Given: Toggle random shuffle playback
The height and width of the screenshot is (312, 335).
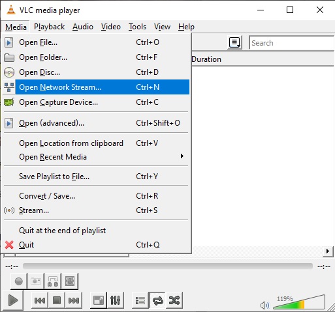Looking at the screenshot, I should tap(174, 300).
